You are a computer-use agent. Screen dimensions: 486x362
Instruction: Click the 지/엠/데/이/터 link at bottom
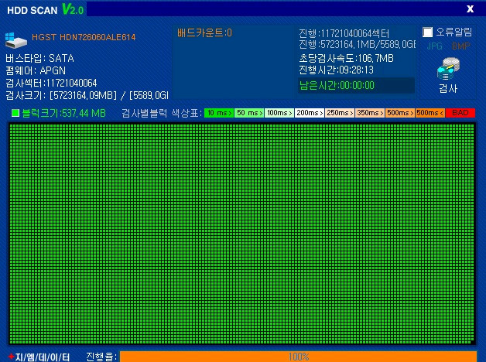(x=39, y=357)
